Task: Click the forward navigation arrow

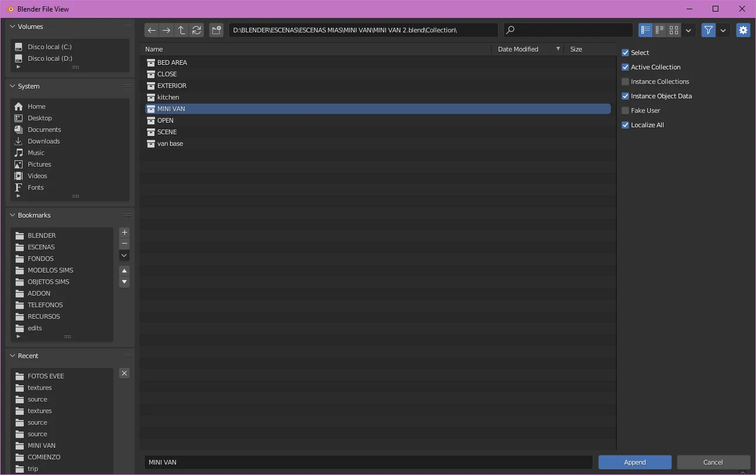Action: [x=167, y=30]
